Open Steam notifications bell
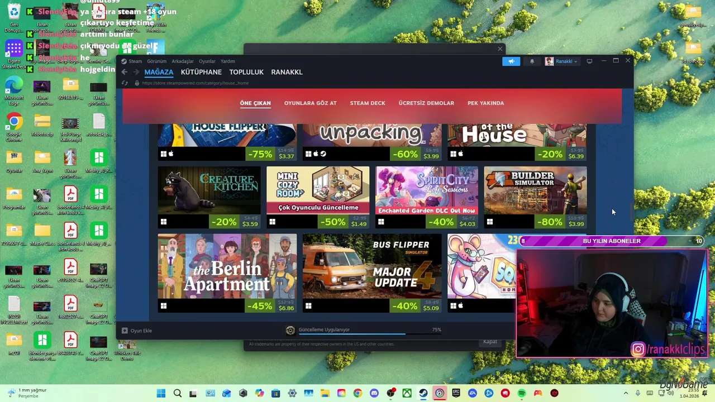Image resolution: width=715 pixels, height=402 pixels. (532, 61)
